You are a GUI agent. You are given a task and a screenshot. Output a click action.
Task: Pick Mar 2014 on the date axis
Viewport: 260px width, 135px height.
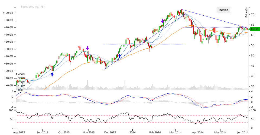(175, 132)
